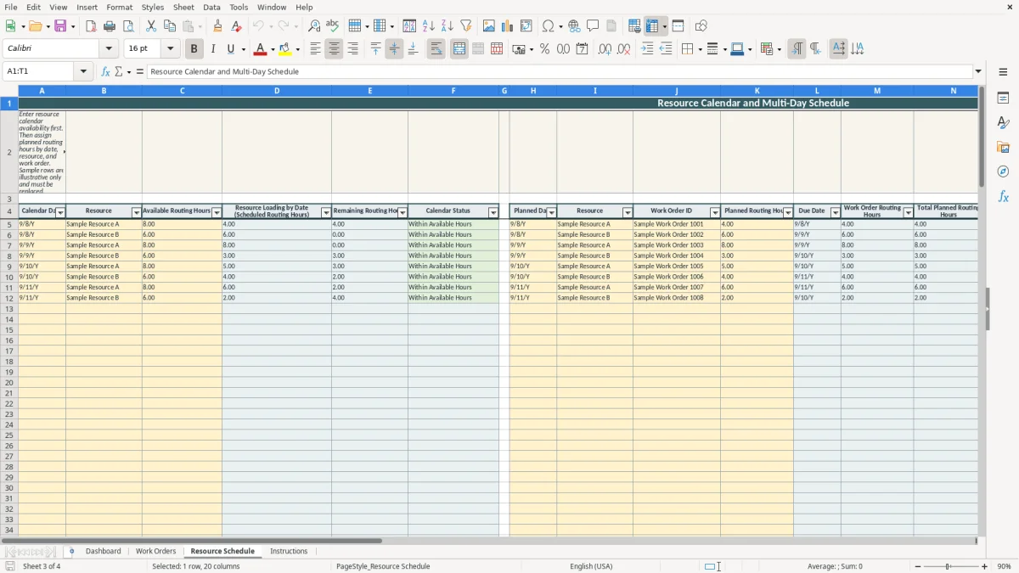Open the sidebar Gallery icon
Viewport: 1019px width, 573px height.
pyautogui.click(x=1003, y=148)
